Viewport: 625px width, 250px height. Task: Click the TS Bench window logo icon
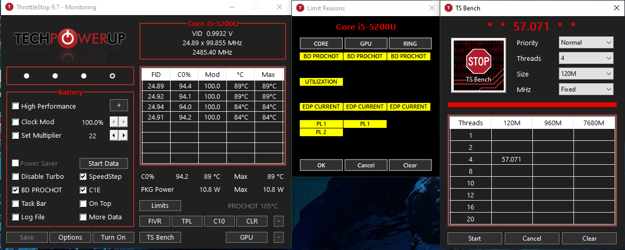448,8
